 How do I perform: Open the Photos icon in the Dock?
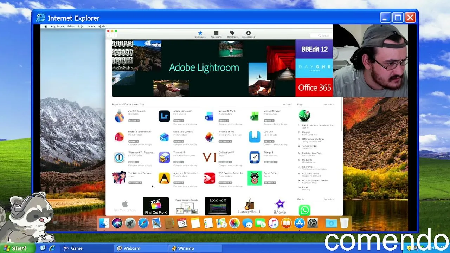(234, 223)
